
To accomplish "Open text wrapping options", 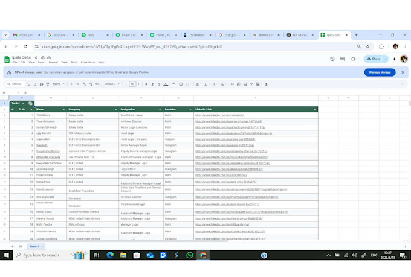I will pyautogui.click(x=215, y=84).
